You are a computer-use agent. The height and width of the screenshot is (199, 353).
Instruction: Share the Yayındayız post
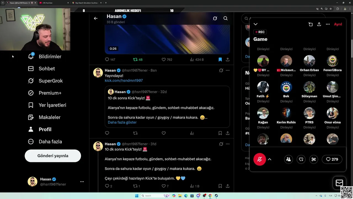(228, 133)
